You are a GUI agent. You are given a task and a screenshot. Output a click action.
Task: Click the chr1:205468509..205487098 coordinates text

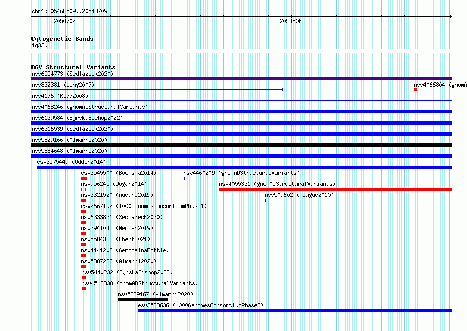pos(71,11)
